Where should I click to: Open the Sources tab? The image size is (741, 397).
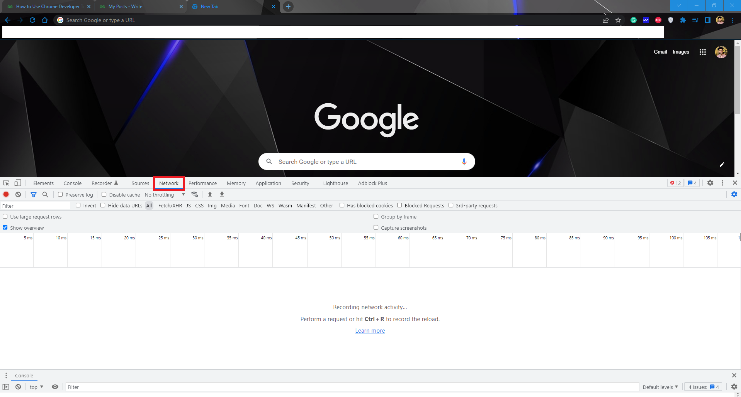click(x=140, y=183)
